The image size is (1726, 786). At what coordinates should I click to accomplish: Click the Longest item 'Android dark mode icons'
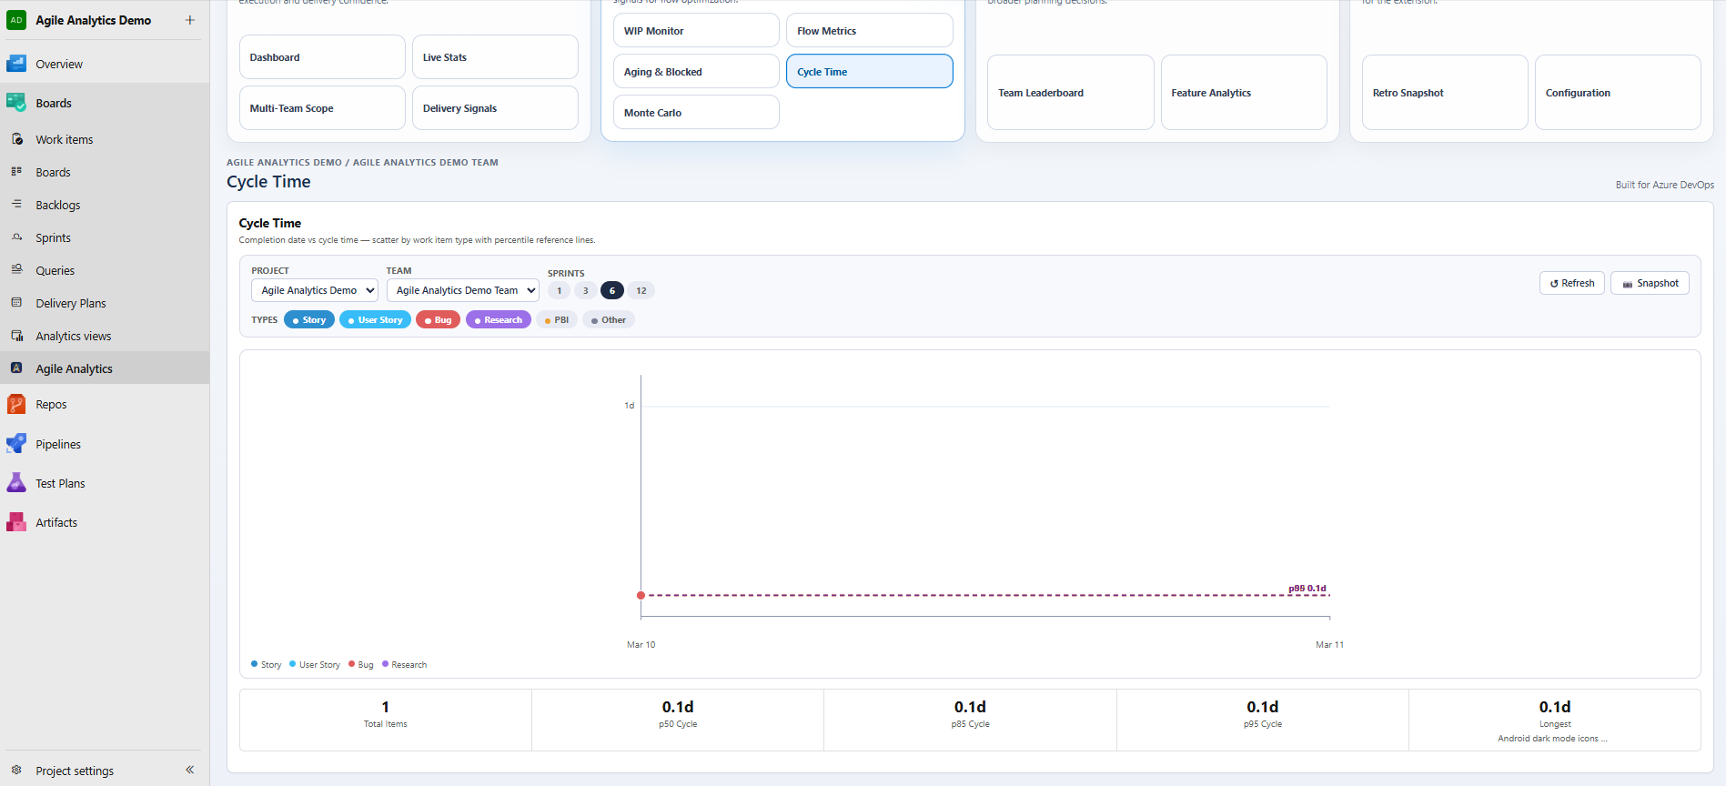click(x=1552, y=739)
